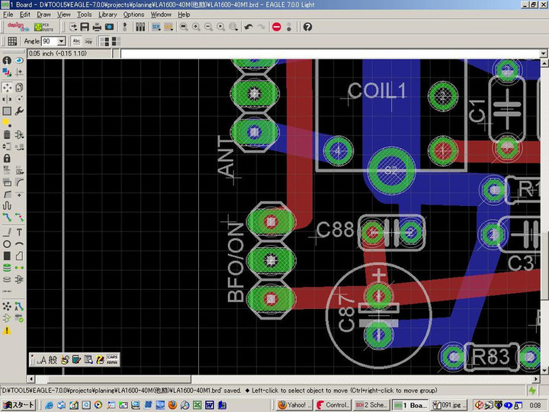Screen dimensions: 549x412
Task: Click the Undo arrow icon
Action: [x=249, y=27]
